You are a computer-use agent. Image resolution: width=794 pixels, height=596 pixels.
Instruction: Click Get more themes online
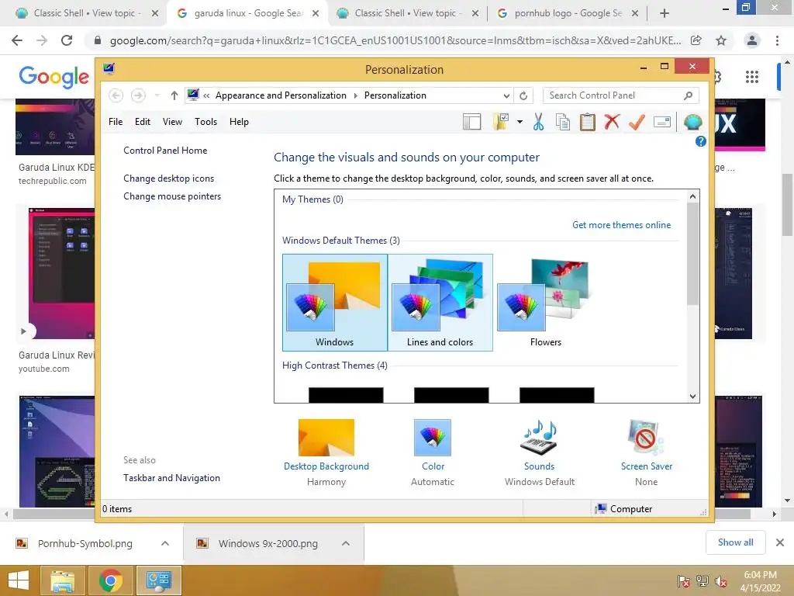[x=621, y=225]
